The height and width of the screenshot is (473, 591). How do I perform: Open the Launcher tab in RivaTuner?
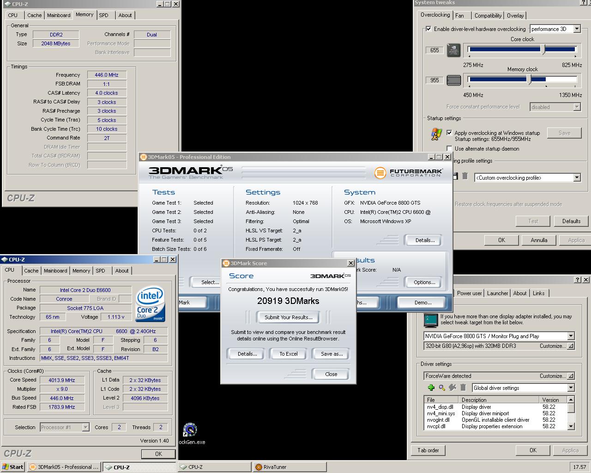click(497, 293)
